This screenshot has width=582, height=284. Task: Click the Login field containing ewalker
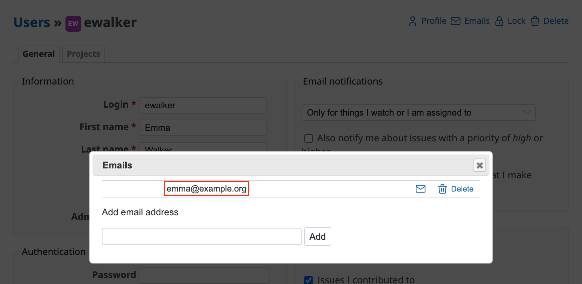203,105
